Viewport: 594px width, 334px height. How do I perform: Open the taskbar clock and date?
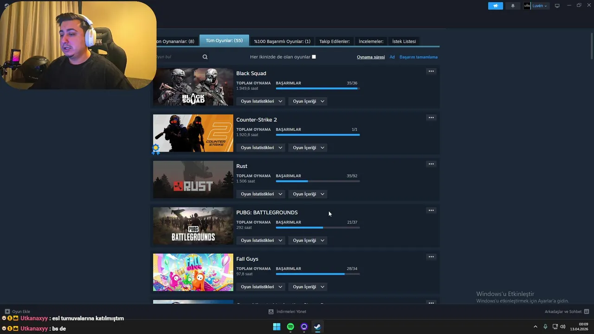tap(580, 327)
